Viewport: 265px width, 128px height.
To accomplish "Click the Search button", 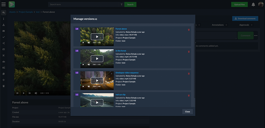I will [x=130, y=5].
